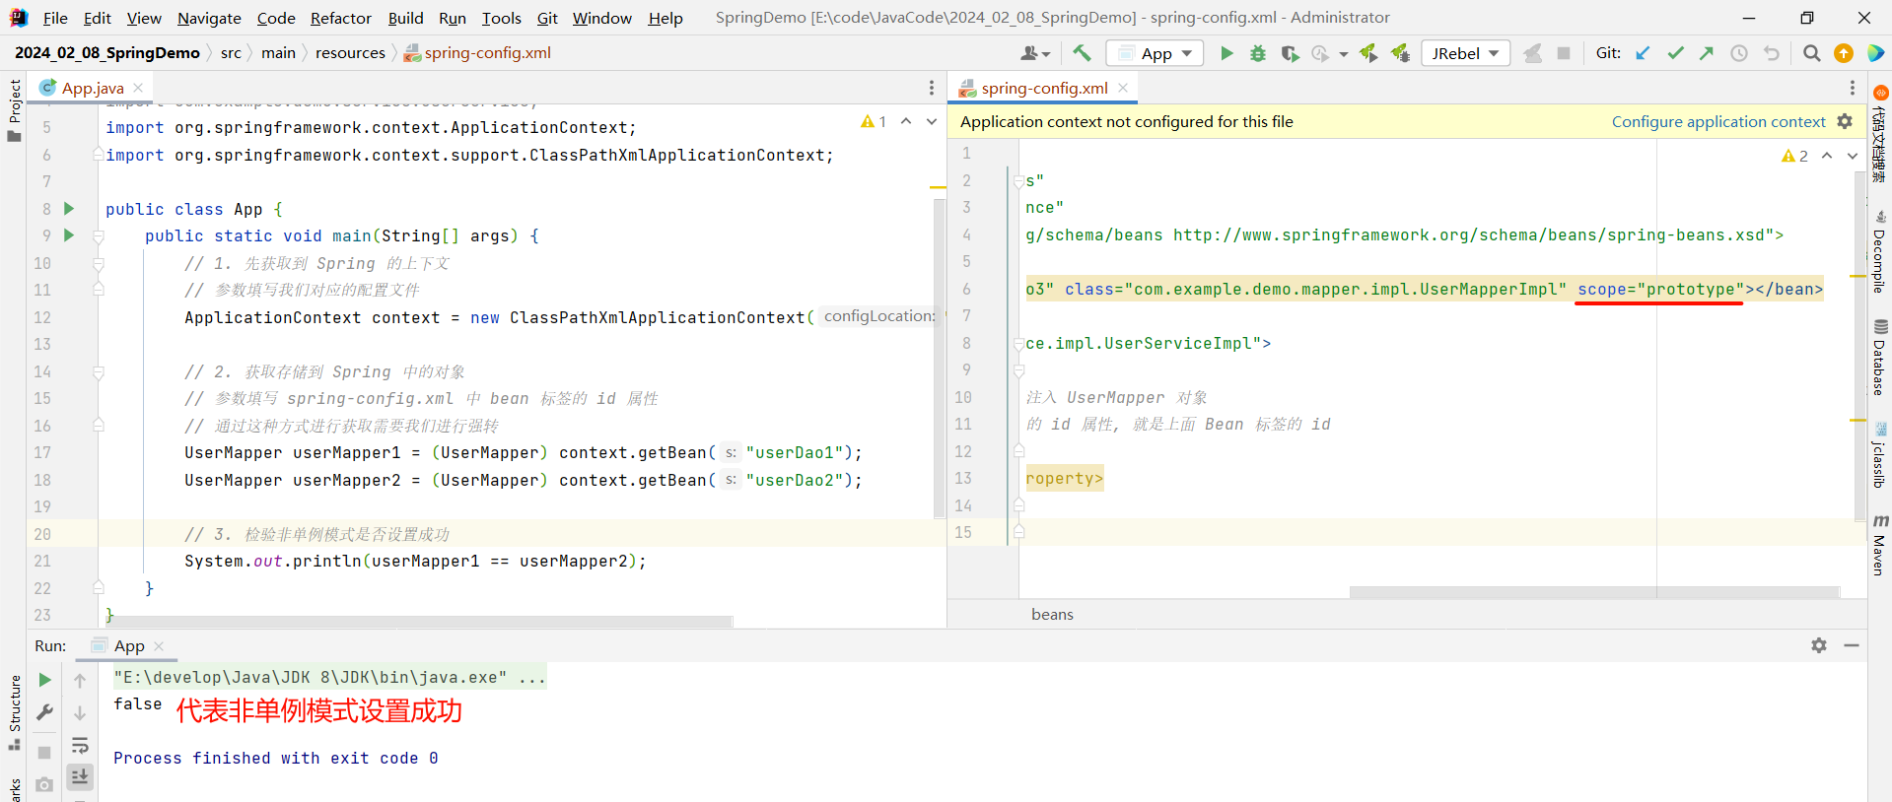Click orange IDE update icon

tap(1844, 53)
